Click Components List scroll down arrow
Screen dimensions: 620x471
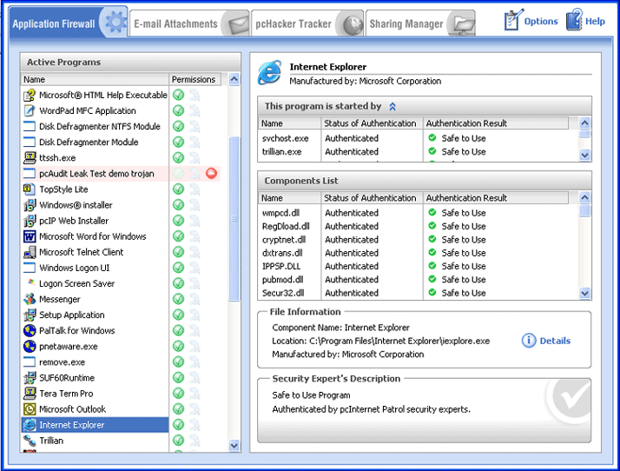coord(584,293)
